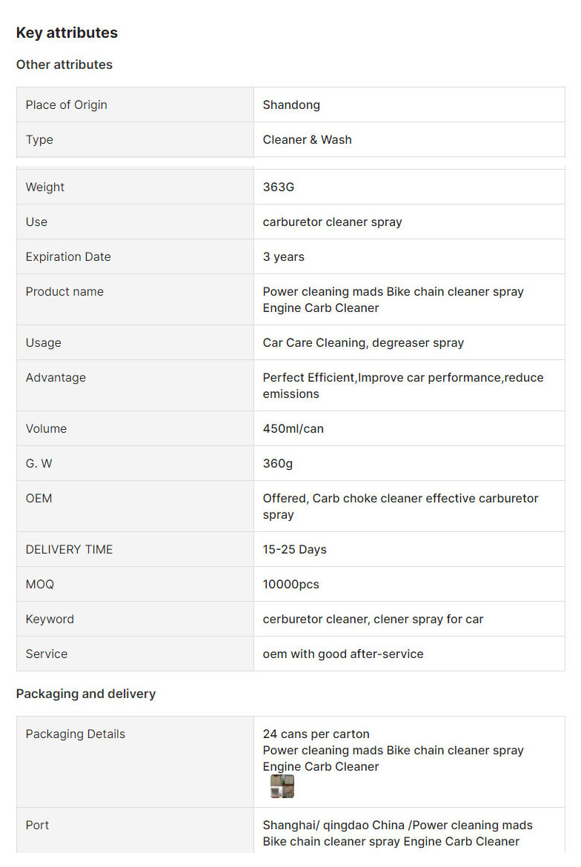
Task: Select the 450ml/can volume value
Action: click(x=293, y=429)
